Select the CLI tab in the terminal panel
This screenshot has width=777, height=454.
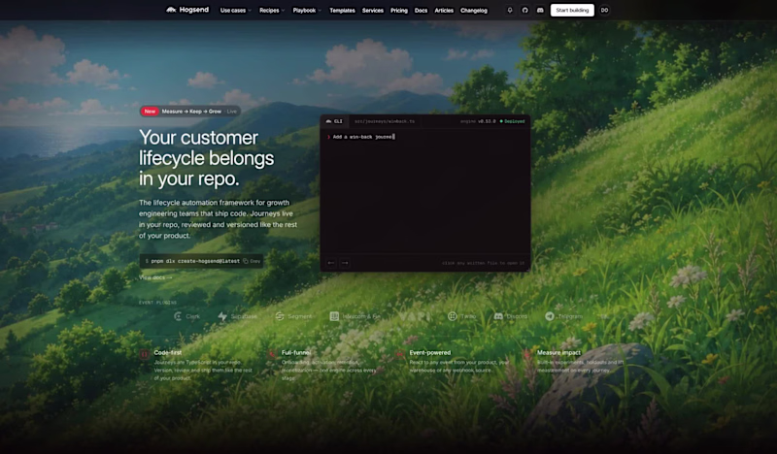[334, 121]
